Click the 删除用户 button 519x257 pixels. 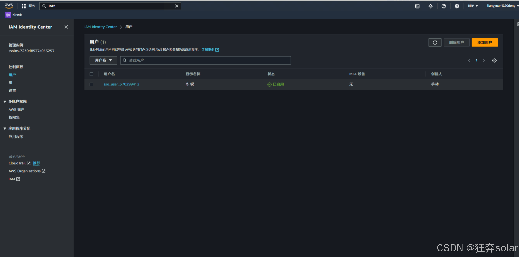[456, 43]
